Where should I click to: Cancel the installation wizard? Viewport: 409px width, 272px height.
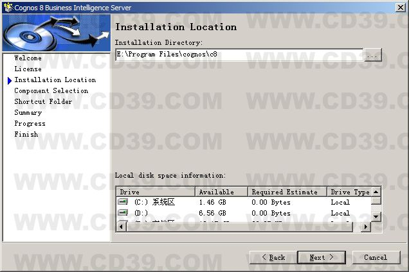tap(376, 257)
